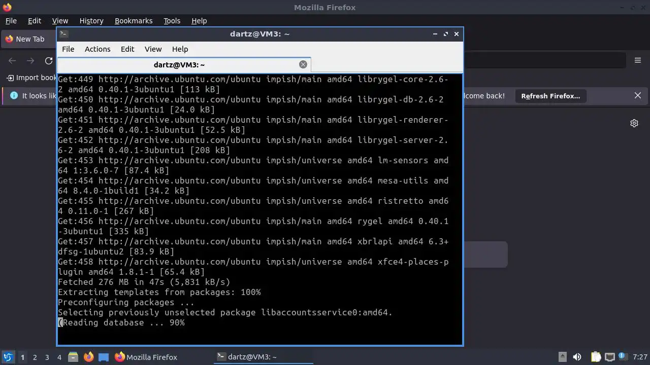Switch to virtual desktop 1
Viewport: 650px width, 365px height.
22,357
